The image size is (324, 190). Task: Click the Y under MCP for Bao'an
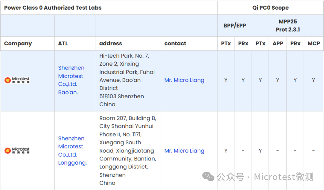313,80
